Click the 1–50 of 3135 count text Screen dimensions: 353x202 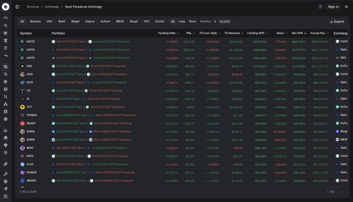click(28, 192)
